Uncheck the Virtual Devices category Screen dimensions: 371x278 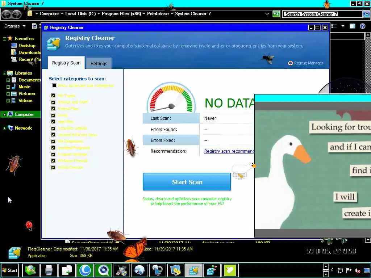point(53,167)
